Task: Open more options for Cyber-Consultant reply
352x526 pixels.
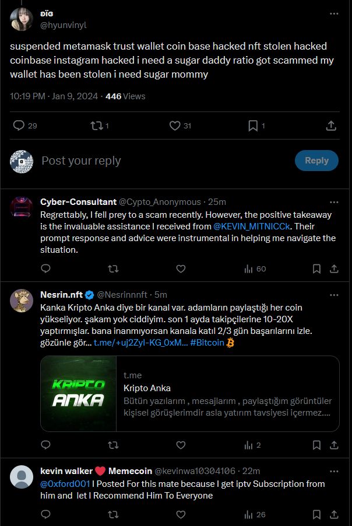Action: [x=334, y=202]
